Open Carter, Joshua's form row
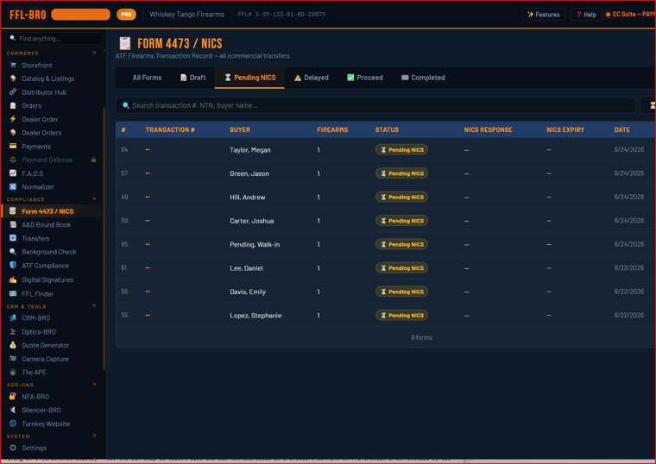Image resolution: width=656 pixels, height=464 pixels. [x=385, y=221]
